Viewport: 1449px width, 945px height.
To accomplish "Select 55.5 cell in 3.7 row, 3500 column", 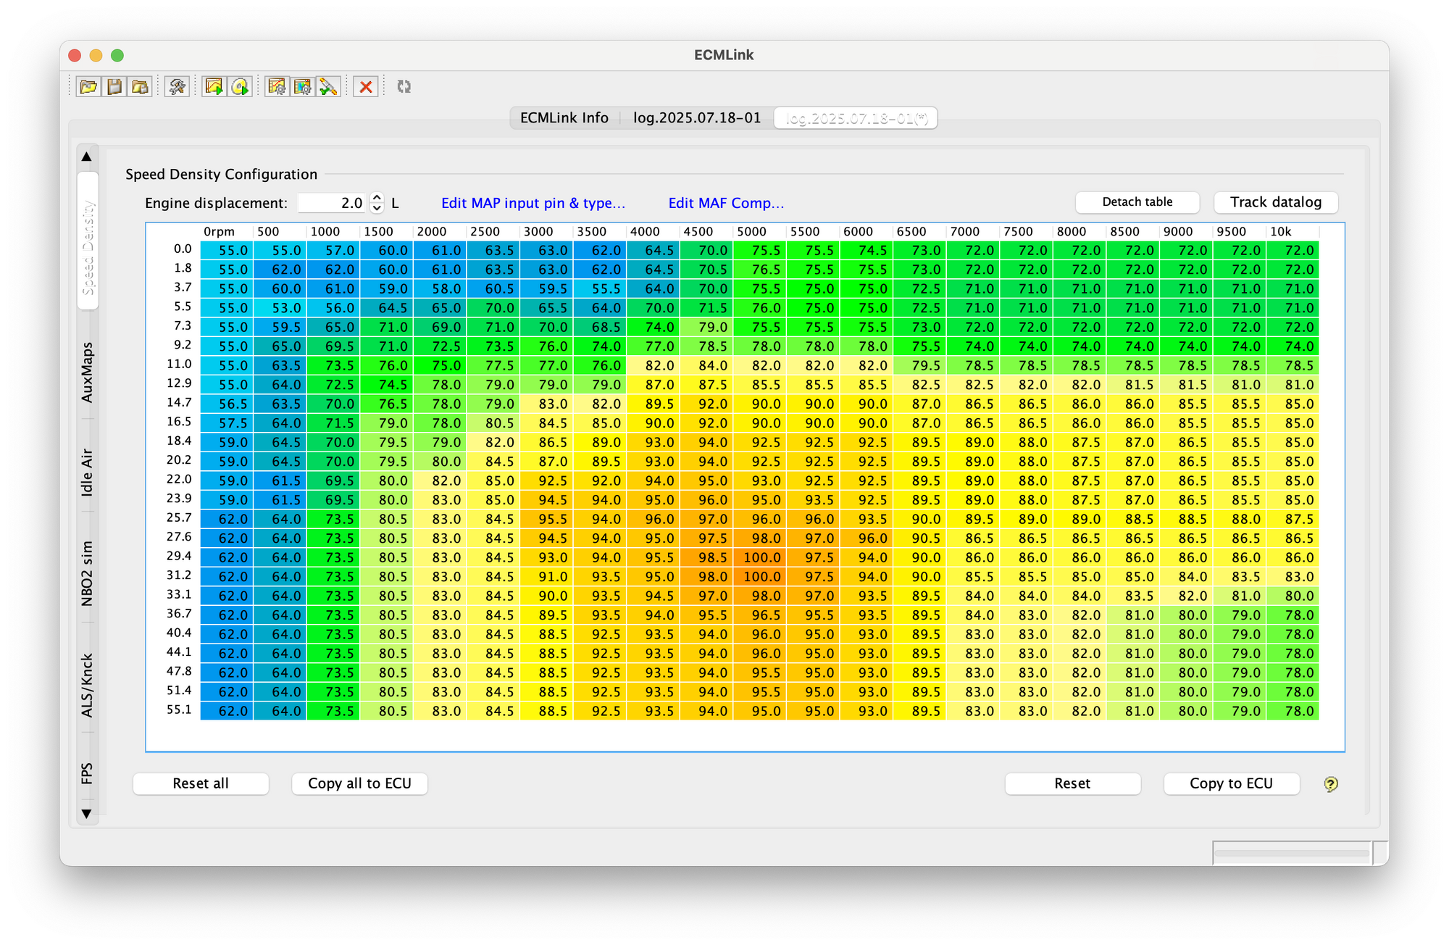I will [600, 288].
